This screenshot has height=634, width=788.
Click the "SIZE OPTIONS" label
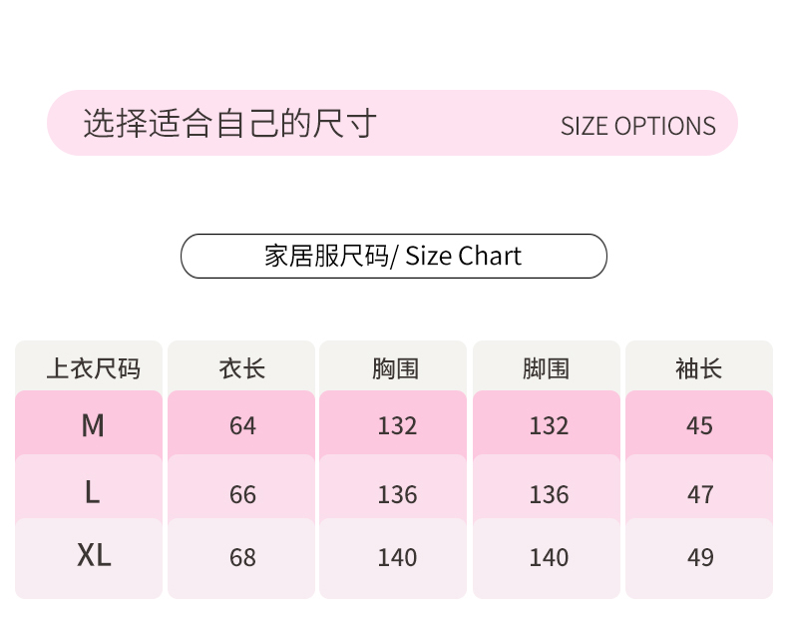[x=637, y=126]
